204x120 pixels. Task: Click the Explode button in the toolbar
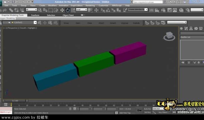136,23
